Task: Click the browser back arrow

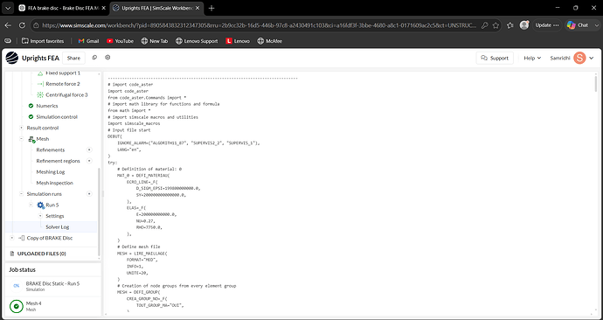Action: pos(8,25)
